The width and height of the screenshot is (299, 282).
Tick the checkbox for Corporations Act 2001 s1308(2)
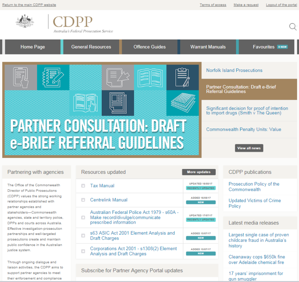coord(83,251)
